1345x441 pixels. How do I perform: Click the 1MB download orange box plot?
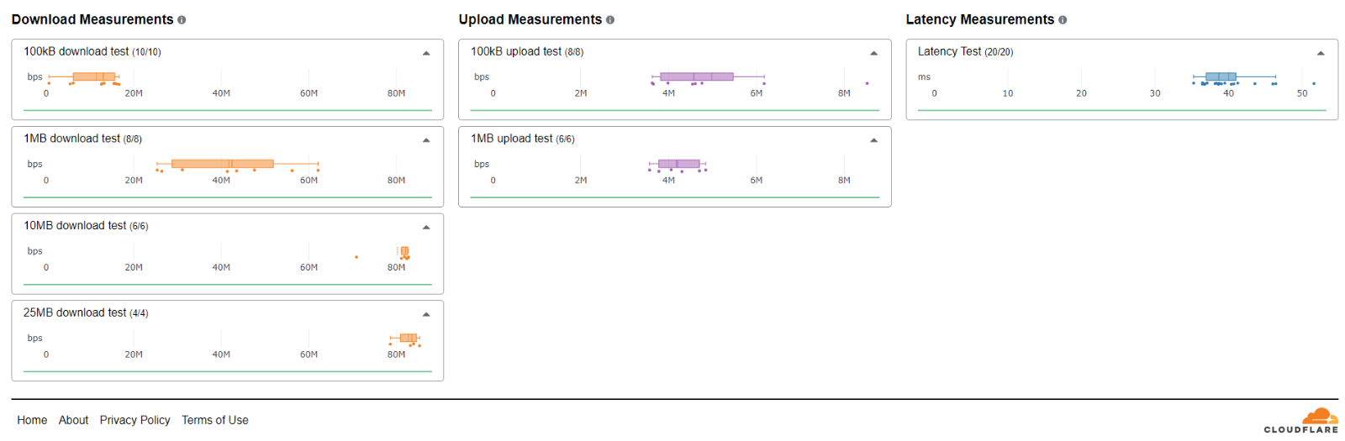223,164
